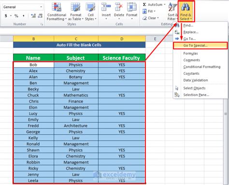Image resolution: width=229 pixels, height=185 pixels.
Task: Apply percent style format
Action: [x=16, y=16]
